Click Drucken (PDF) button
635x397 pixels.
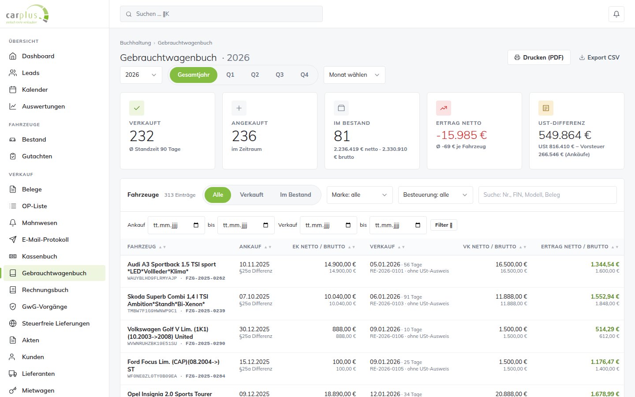(539, 57)
